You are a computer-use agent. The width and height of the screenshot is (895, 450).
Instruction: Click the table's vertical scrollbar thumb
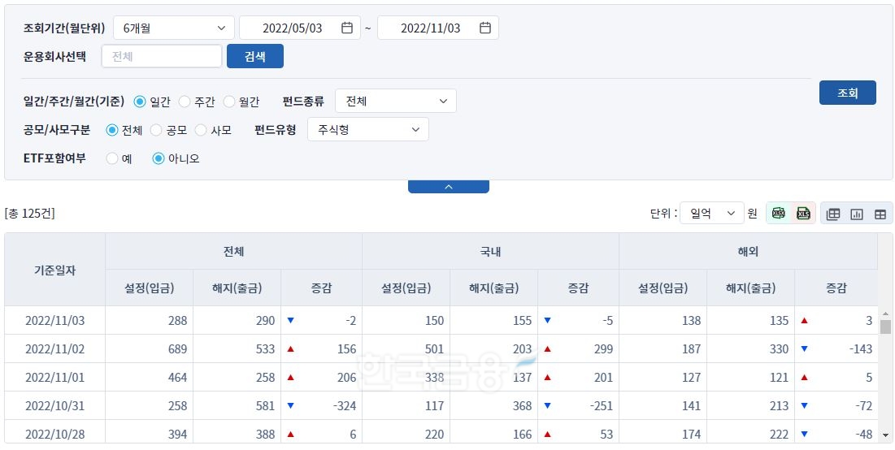885,327
